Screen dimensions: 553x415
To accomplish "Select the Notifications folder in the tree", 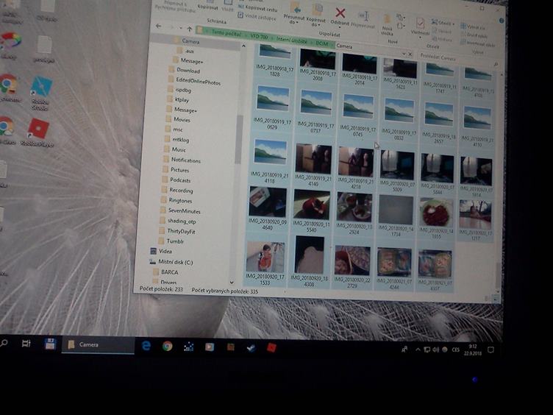I will click(x=185, y=160).
